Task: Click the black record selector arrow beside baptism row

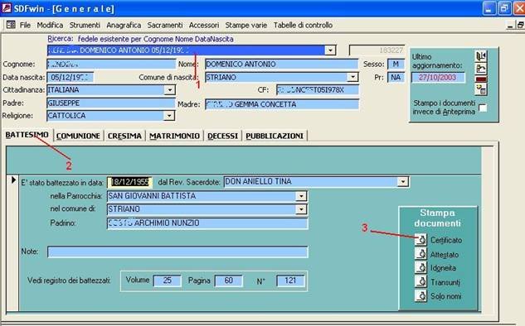Action: (x=13, y=180)
